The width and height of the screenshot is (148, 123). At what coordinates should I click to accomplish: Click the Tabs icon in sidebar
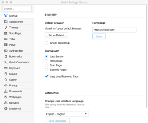(6, 39)
